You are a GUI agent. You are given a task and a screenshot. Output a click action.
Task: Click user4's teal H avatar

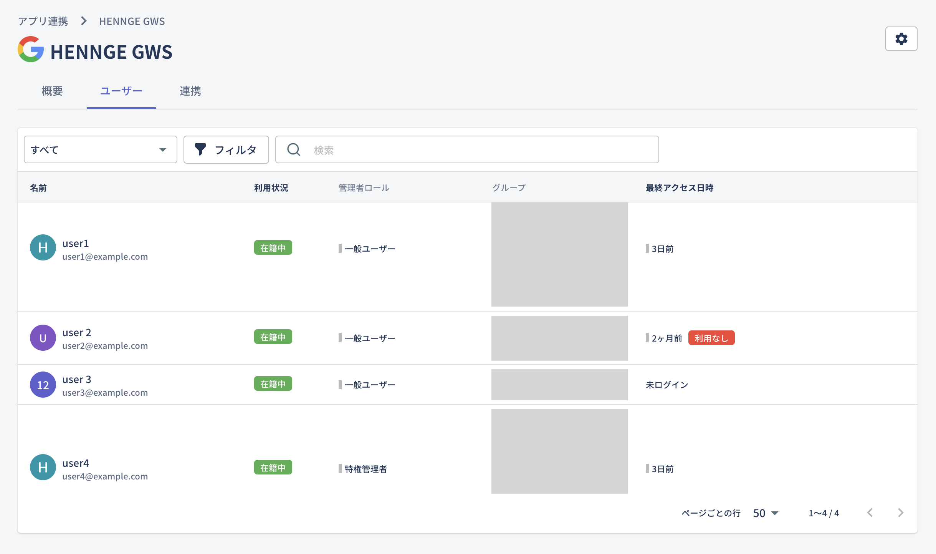(x=43, y=467)
